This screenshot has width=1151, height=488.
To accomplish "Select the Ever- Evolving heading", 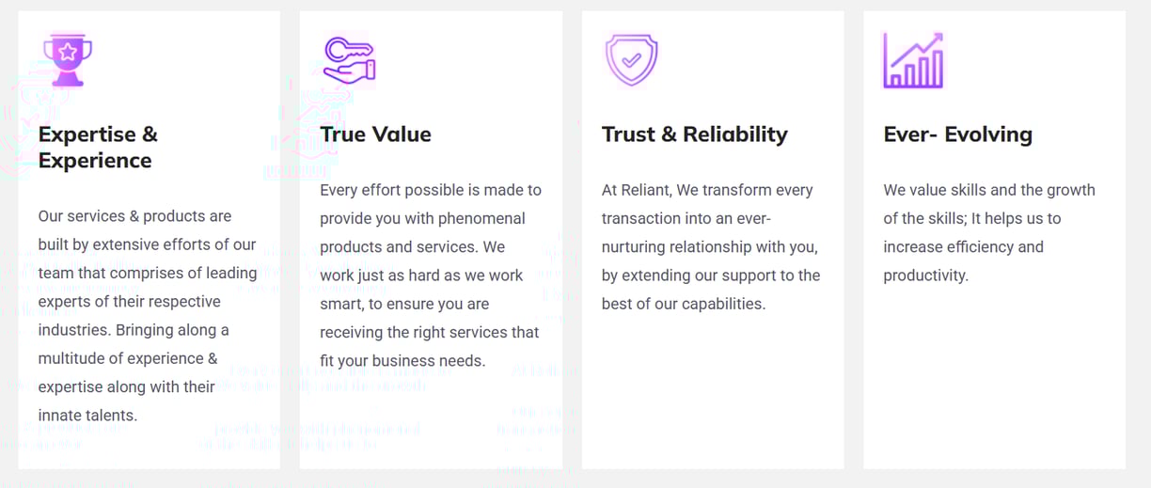I will point(957,134).
